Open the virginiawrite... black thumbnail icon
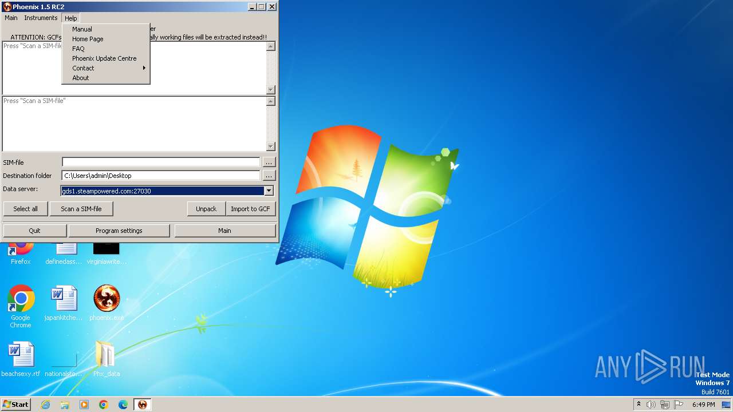733x412 pixels. pos(107,252)
